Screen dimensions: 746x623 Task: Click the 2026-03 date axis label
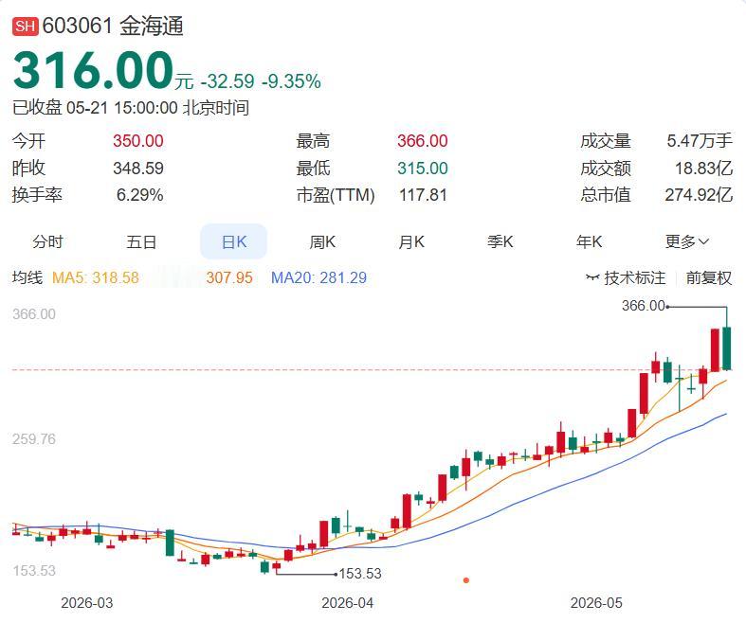click(x=87, y=603)
